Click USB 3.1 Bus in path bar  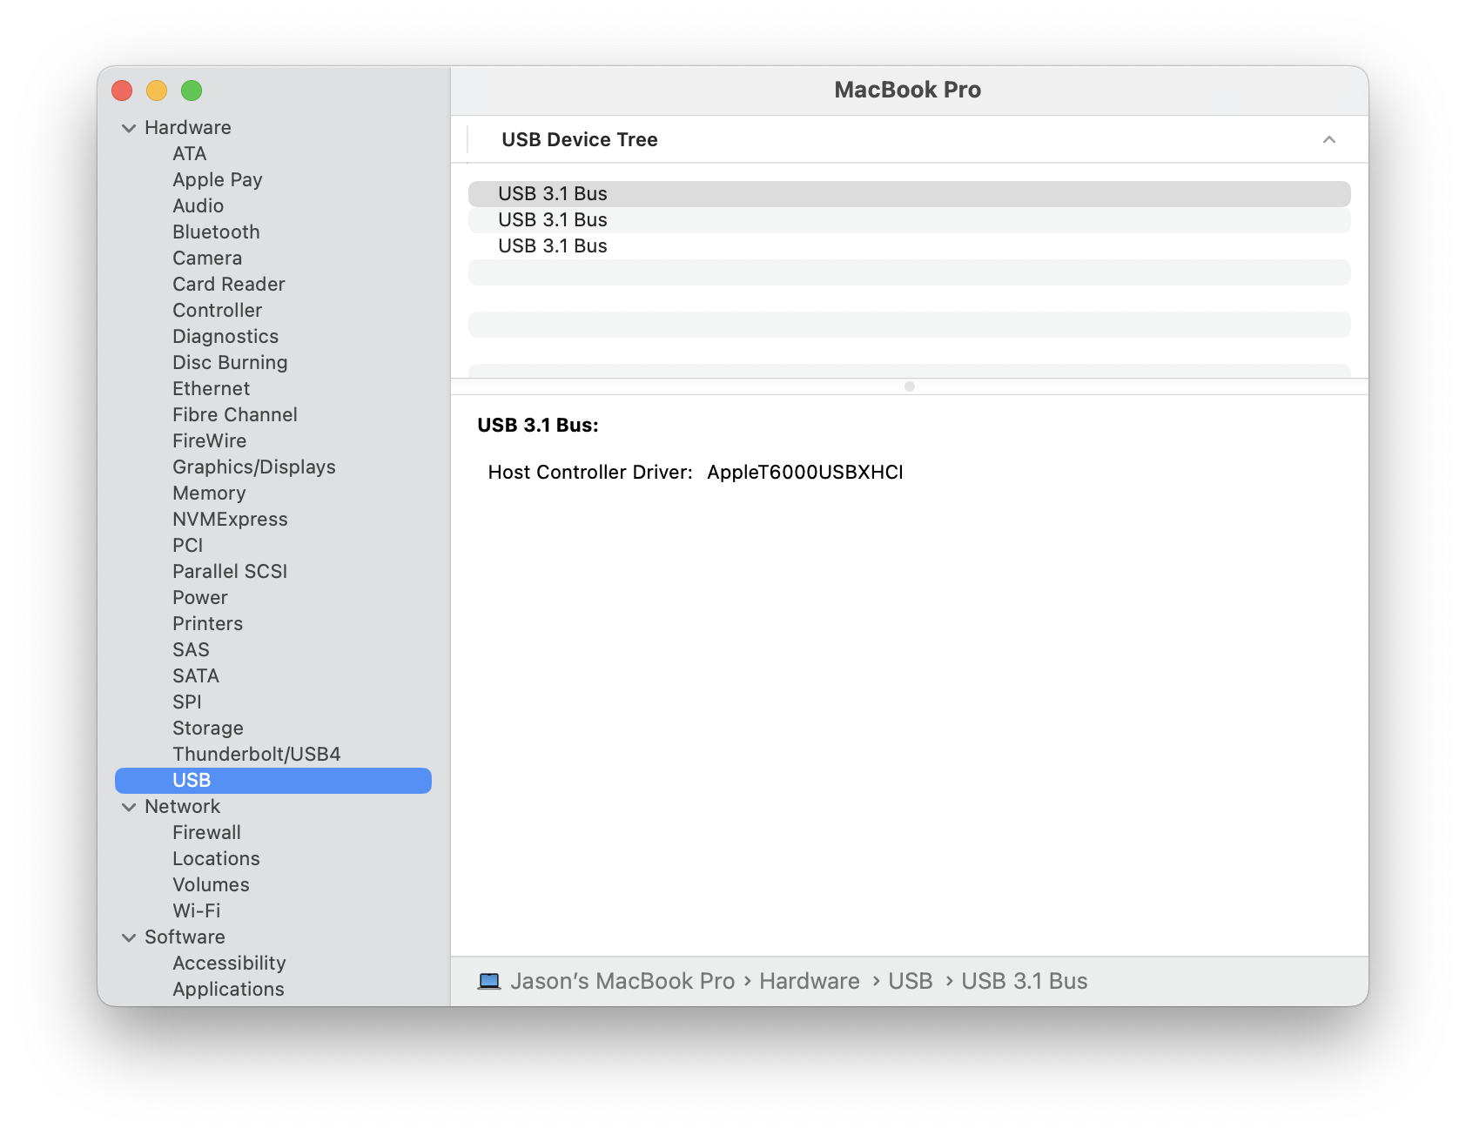1024,981
